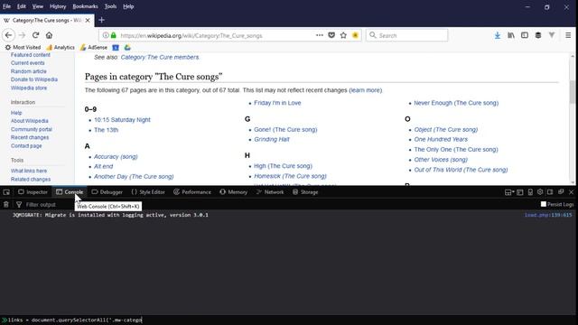Viewport: 578px width, 325px height.
Task: Switch to the Style Editor tab
Action: coord(148,192)
